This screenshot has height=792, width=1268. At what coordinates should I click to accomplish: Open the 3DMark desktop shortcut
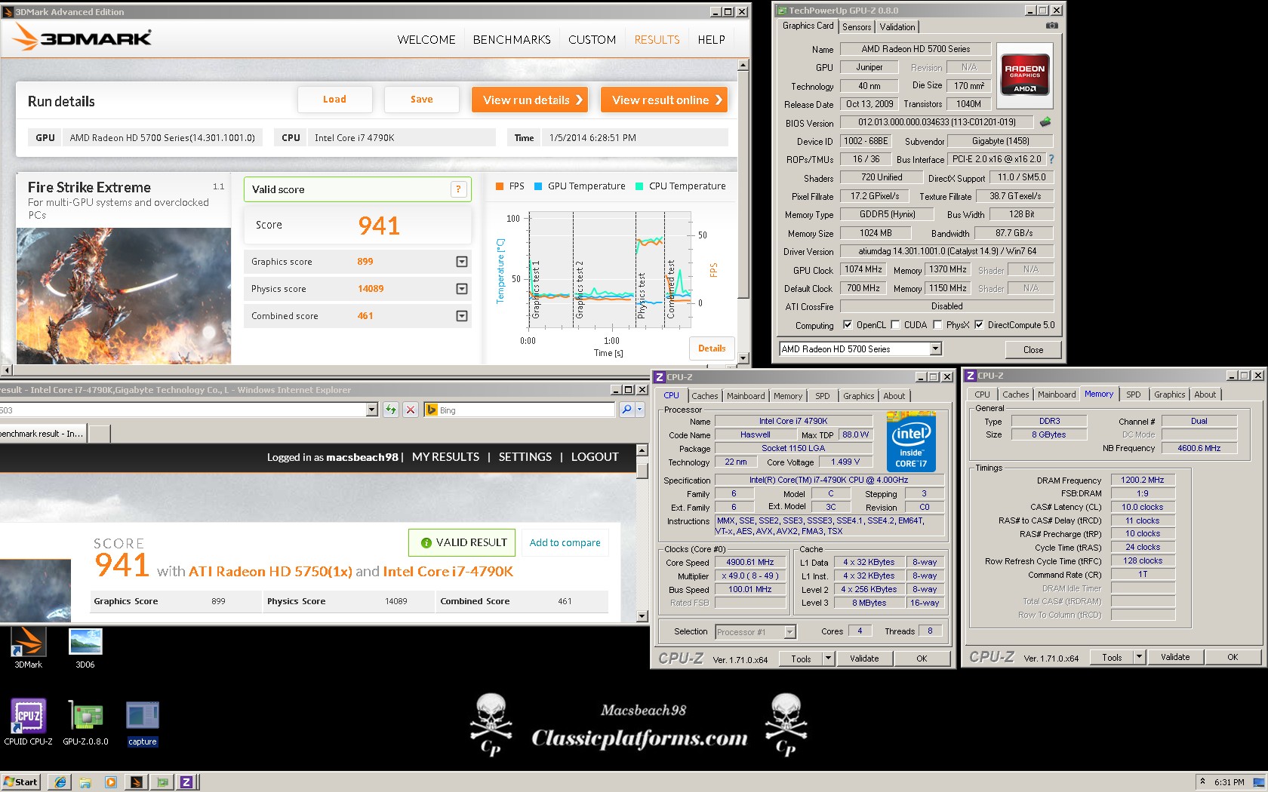point(28,647)
